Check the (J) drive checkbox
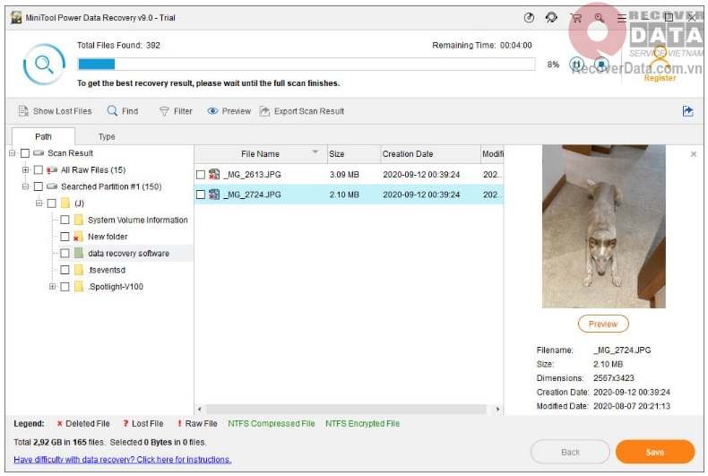 (52, 203)
